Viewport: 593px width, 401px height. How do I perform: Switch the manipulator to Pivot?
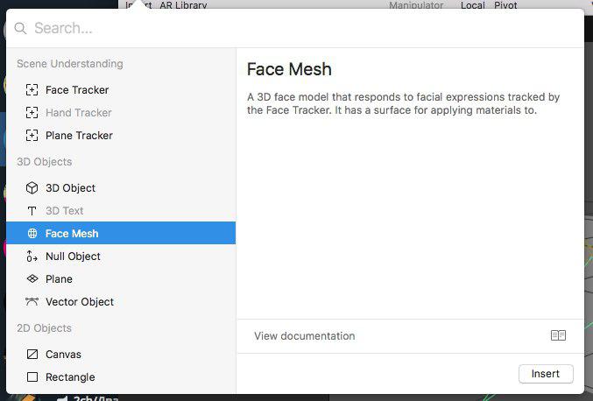click(505, 5)
